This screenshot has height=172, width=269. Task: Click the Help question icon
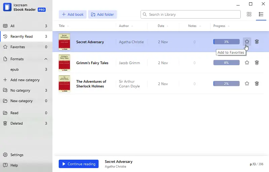(5, 165)
